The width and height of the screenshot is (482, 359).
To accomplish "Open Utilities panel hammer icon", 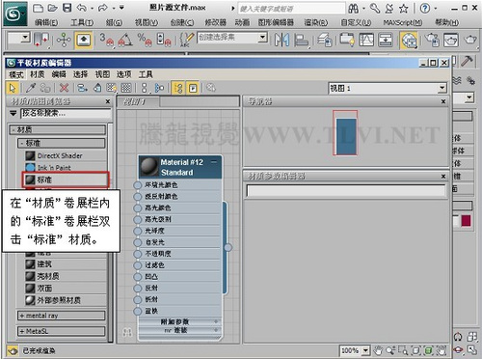I will (x=467, y=61).
